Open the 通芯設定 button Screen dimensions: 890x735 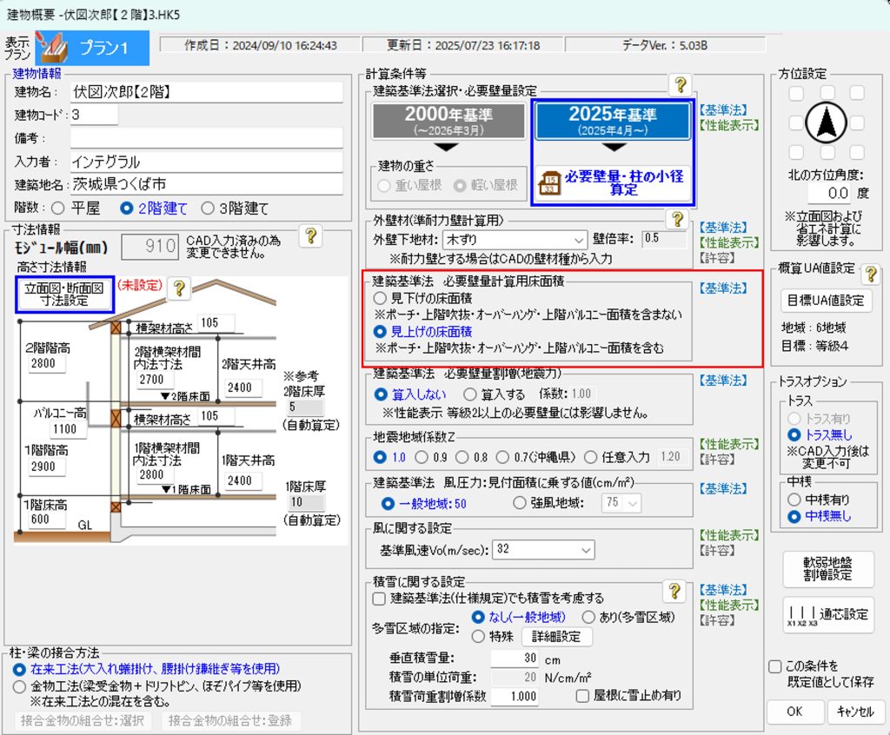(x=827, y=615)
